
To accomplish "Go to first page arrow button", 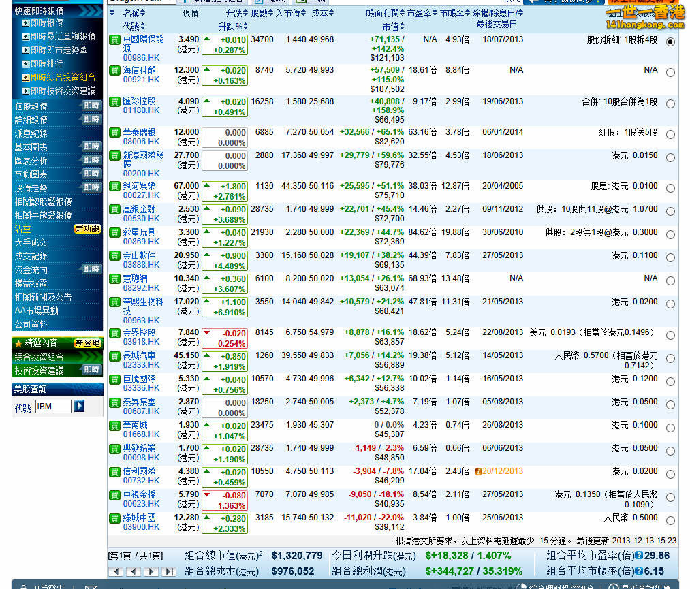I will click(116, 571).
